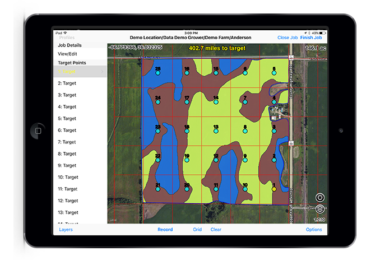Viewport: 380px width, 270px height.
Task: Select 7: Target in list
Action: coord(67,142)
